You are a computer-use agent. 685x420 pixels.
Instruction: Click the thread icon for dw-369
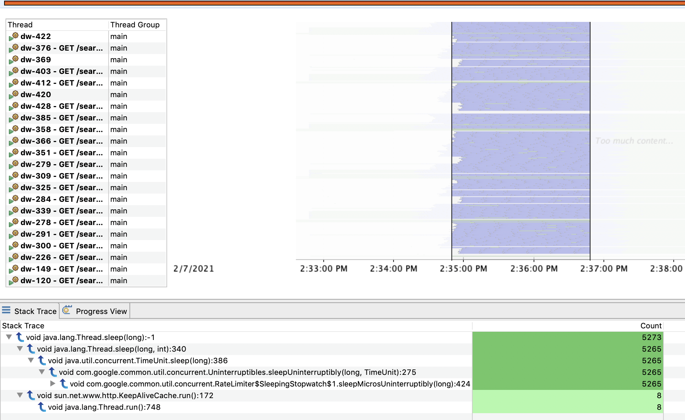tap(14, 60)
